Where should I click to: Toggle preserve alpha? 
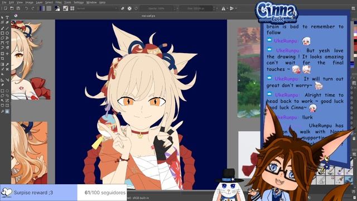point(129,8)
